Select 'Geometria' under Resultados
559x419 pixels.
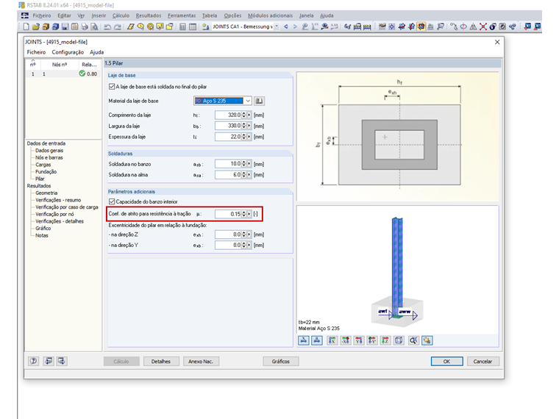point(46,193)
